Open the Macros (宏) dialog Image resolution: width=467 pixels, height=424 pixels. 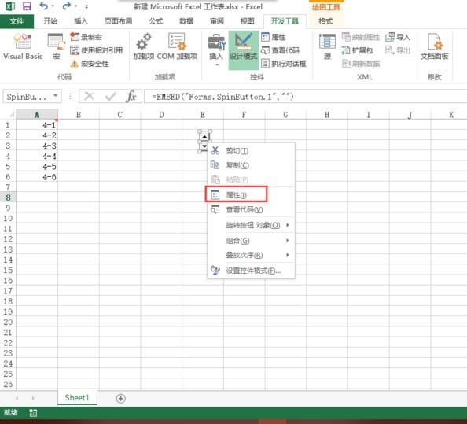point(56,46)
